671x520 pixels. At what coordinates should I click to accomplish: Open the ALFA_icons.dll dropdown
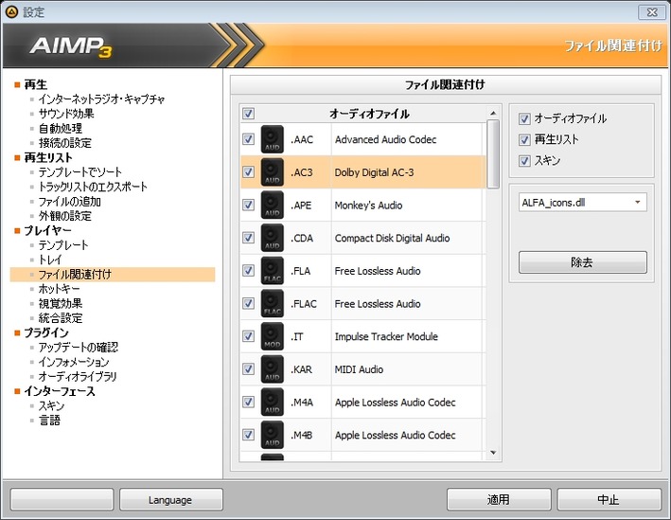(582, 203)
